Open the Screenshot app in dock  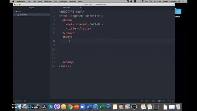pos(156,107)
